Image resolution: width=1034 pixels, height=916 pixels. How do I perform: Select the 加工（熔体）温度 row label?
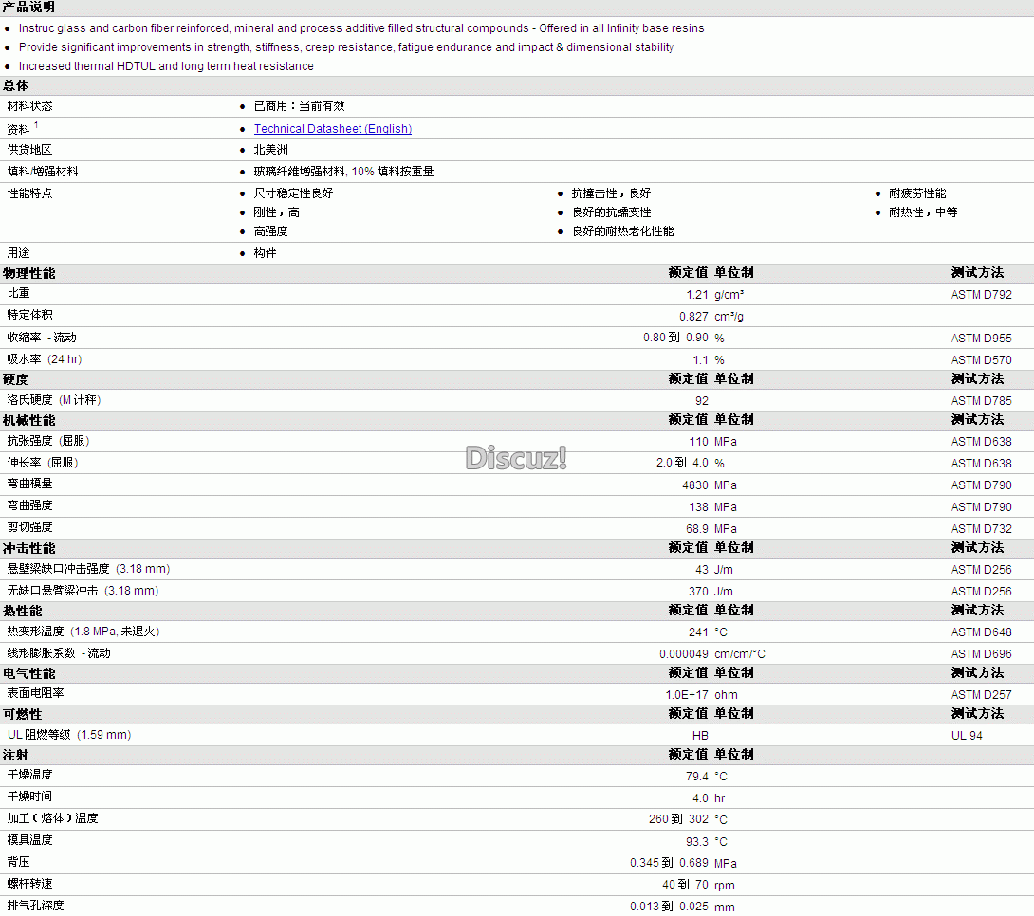pos(53,818)
